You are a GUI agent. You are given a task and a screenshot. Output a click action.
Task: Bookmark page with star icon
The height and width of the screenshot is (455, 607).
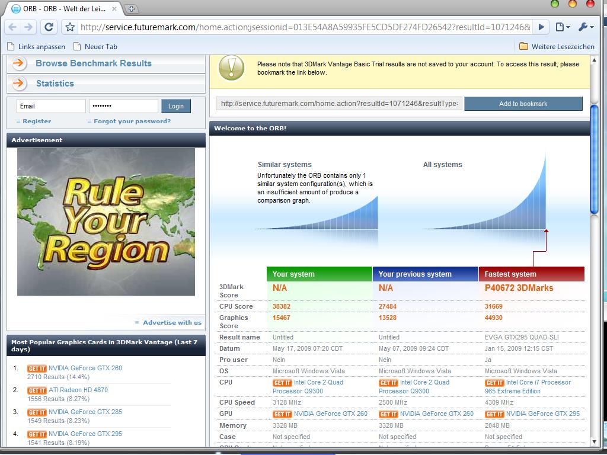coord(70,27)
